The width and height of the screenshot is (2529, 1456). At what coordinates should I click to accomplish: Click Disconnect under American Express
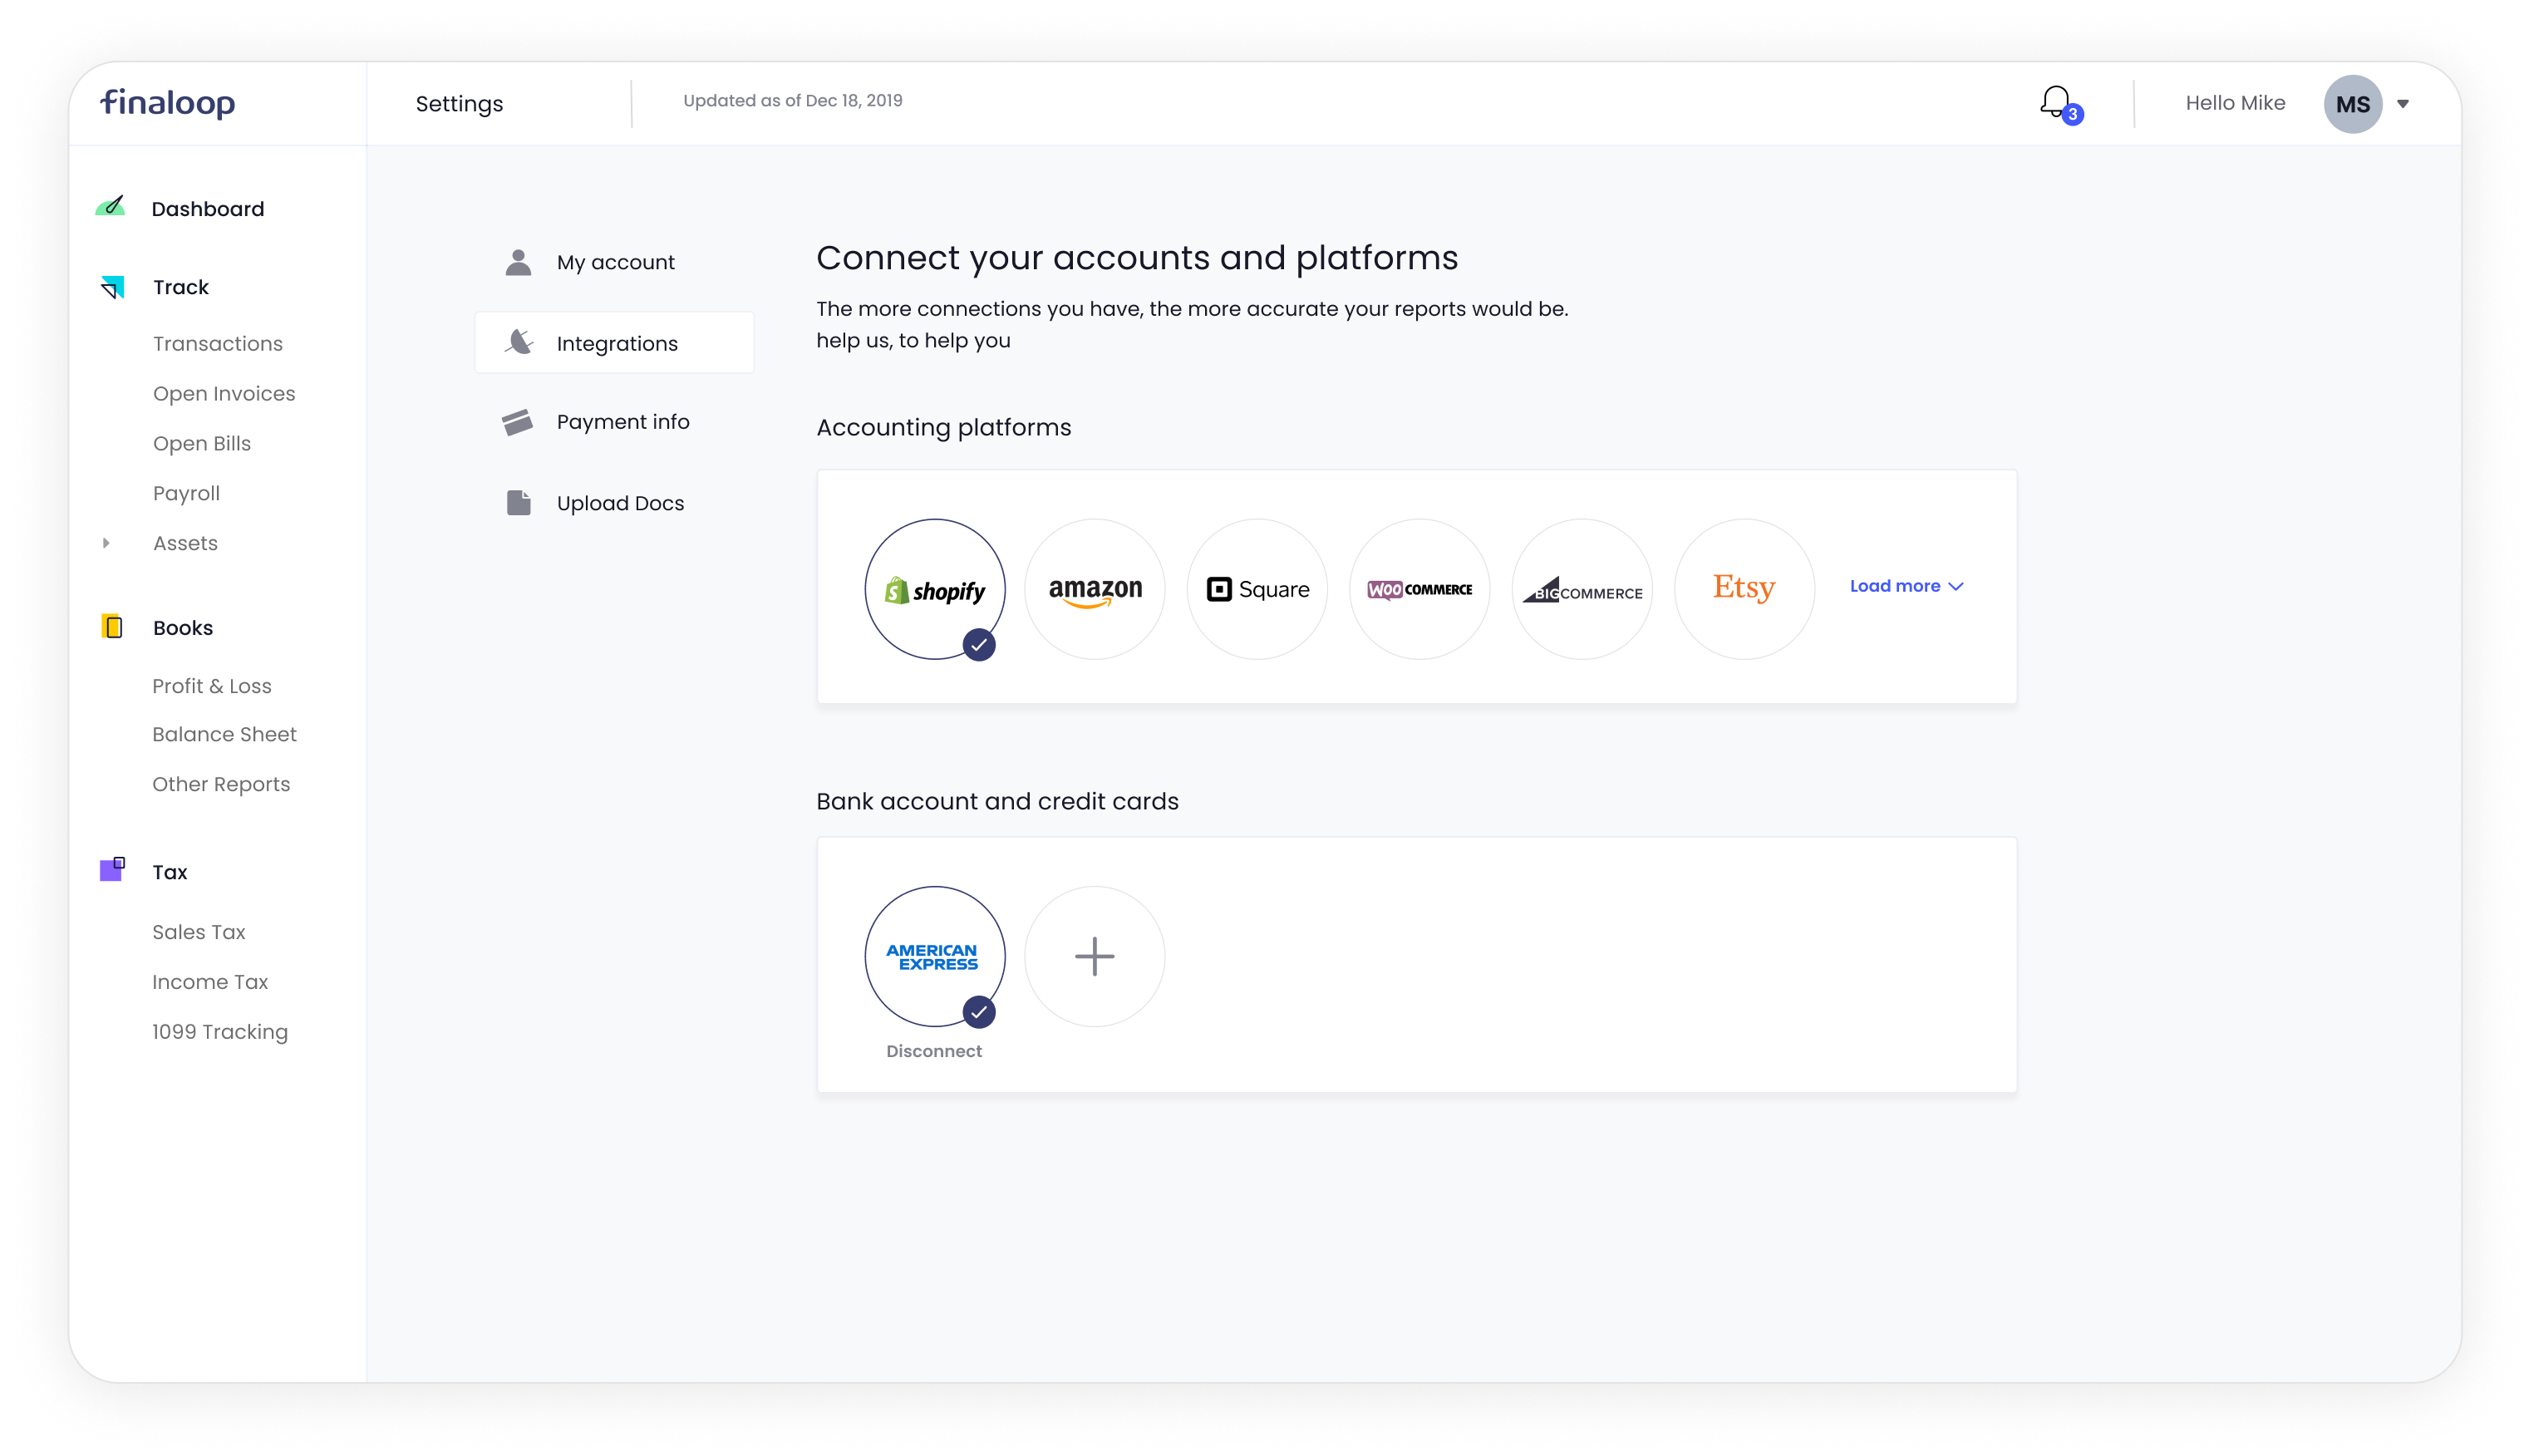click(x=934, y=1051)
